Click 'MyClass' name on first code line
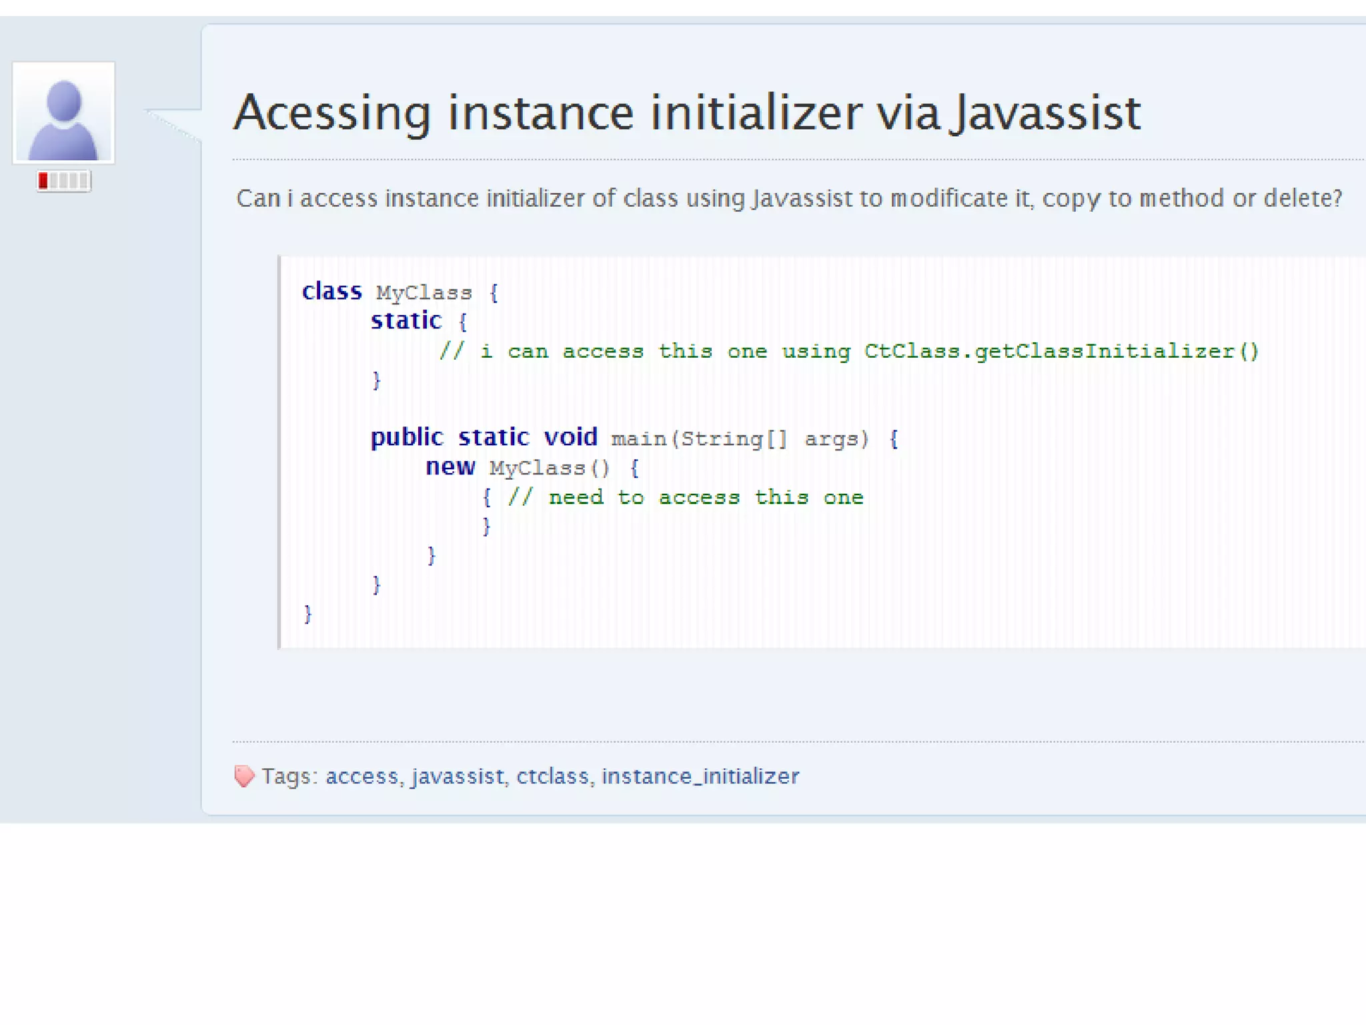This screenshot has height=1025, width=1366. pos(424,293)
